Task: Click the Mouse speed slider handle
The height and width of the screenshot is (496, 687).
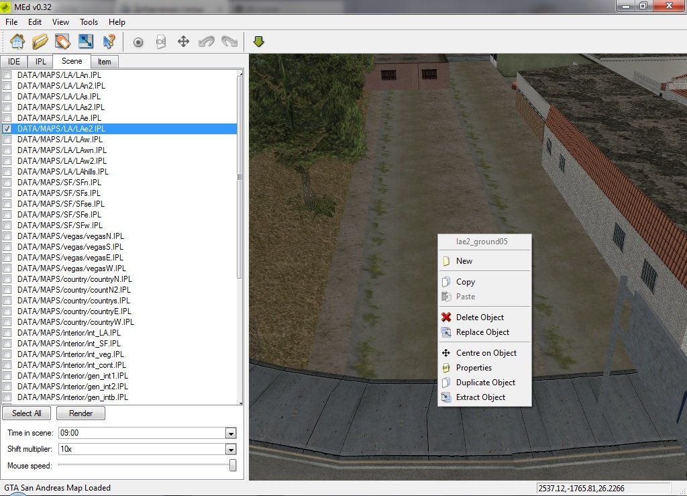Action: 233,465
